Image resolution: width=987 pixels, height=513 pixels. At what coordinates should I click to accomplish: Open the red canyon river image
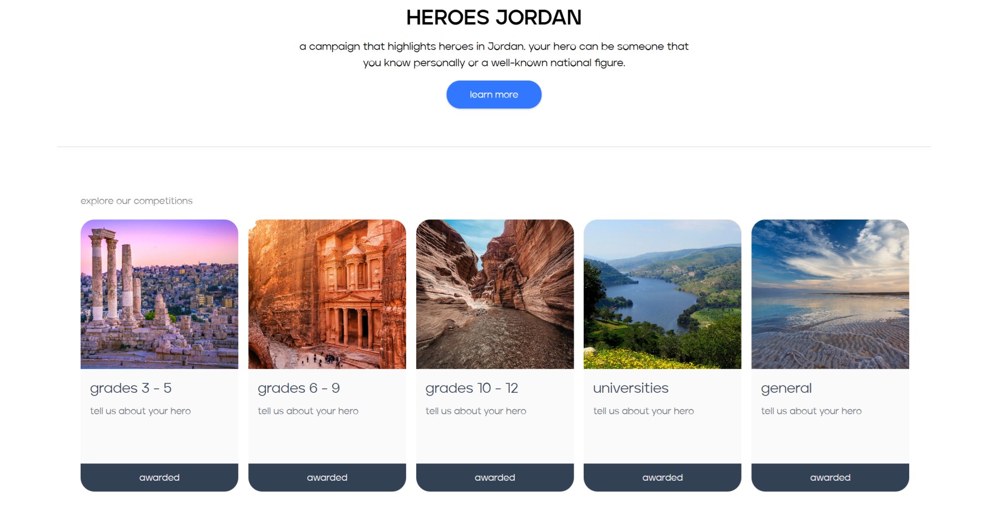495,294
